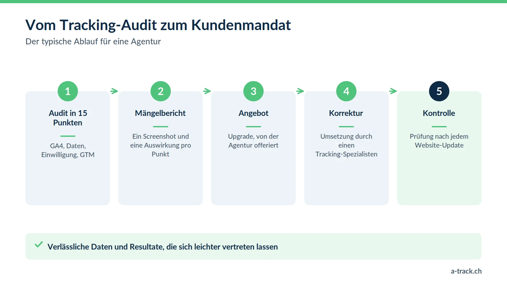This screenshot has width=507, height=285.
Task: Click the green step 2 circle
Action: click(x=161, y=91)
